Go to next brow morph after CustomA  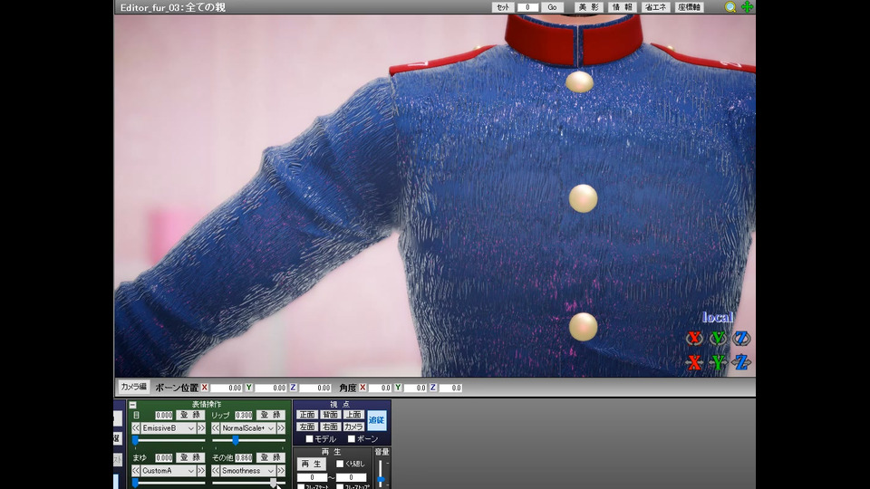(201, 471)
